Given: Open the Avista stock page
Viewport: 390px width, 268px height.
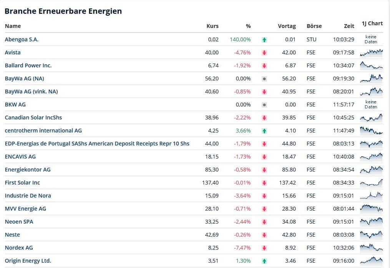Looking at the screenshot, I should (x=13, y=52).
